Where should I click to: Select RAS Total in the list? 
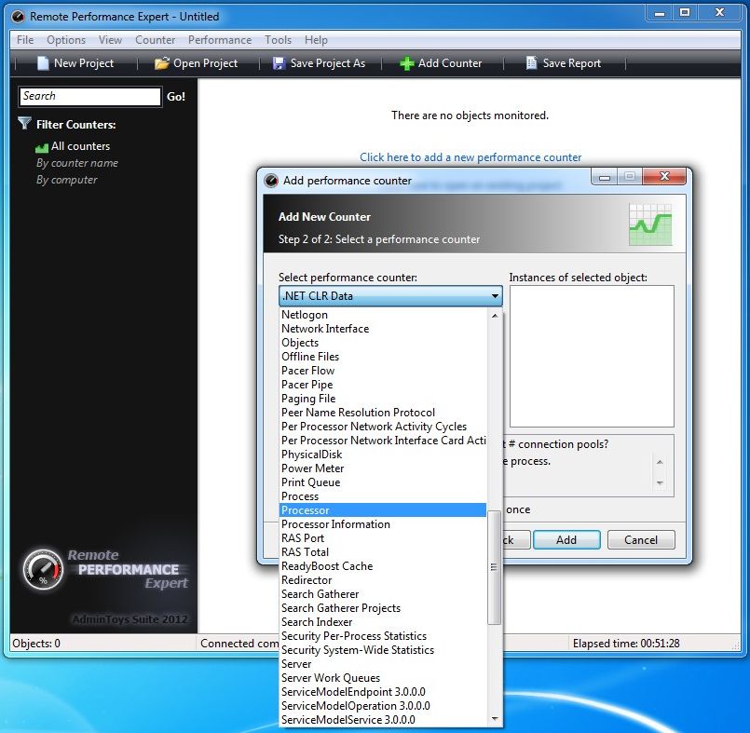tap(383, 551)
